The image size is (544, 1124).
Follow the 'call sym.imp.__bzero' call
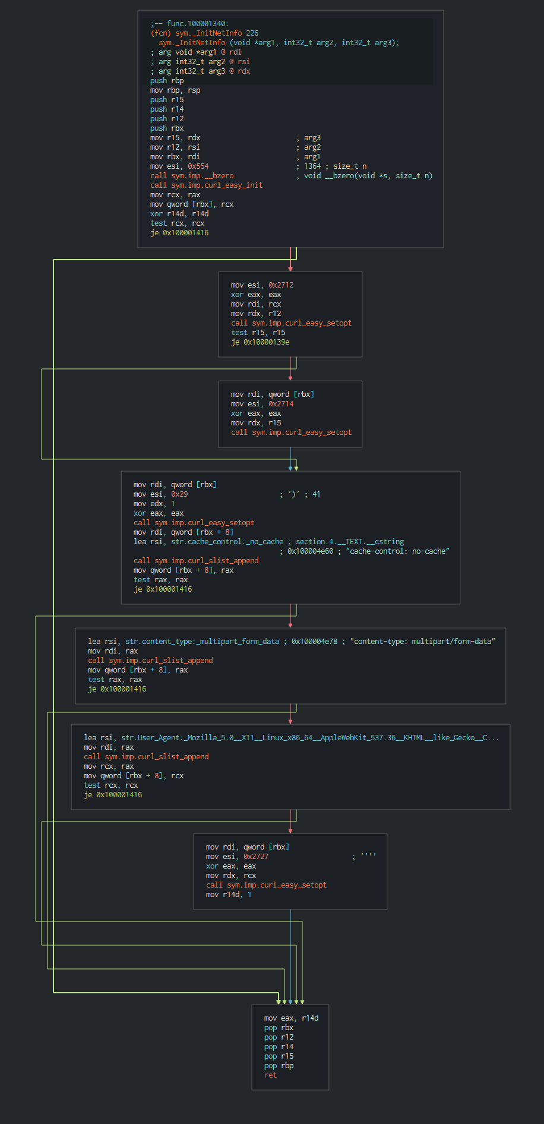click(192, 176)
